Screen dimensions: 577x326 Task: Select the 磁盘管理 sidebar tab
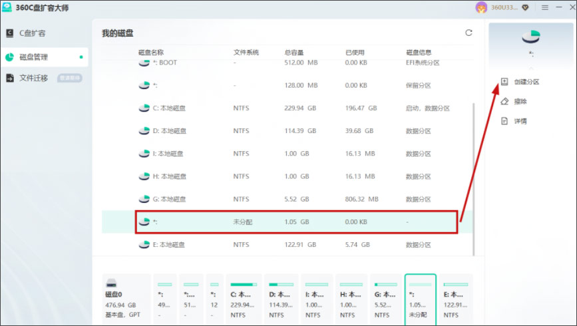44,57
